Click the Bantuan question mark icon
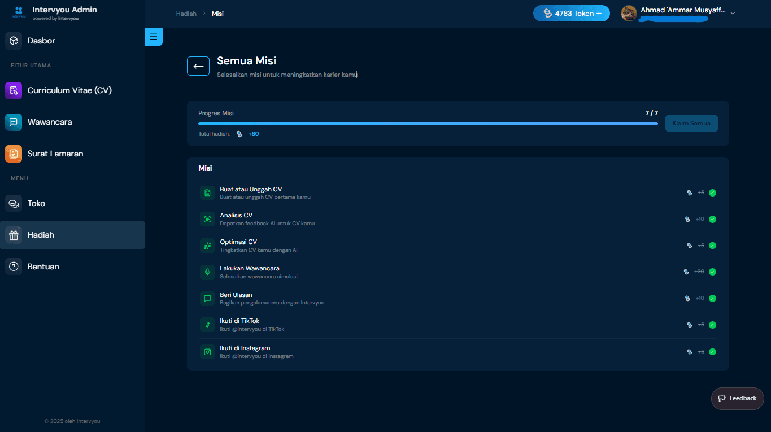 (x=14, y=267)
